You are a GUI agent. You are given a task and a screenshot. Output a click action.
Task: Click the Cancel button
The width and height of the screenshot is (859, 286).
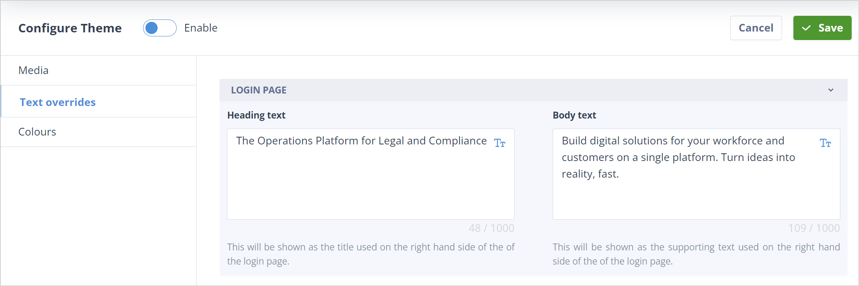756,28
